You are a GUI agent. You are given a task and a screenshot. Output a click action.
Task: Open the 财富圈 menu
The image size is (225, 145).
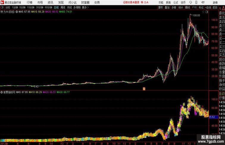pyautogui.click(x=85, y=2)
